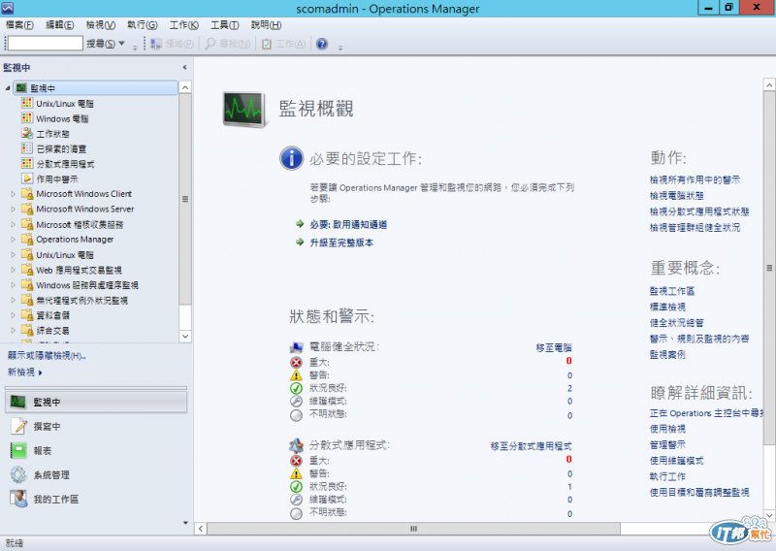Image resolution: width=776 pixels, height=551 pixels.
Task: Click the 必要: 啟用通知通道 link
Action: 348,225
